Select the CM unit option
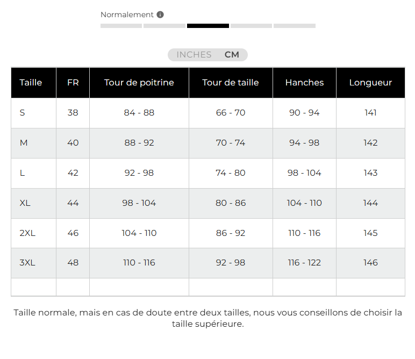 point(232,55)
